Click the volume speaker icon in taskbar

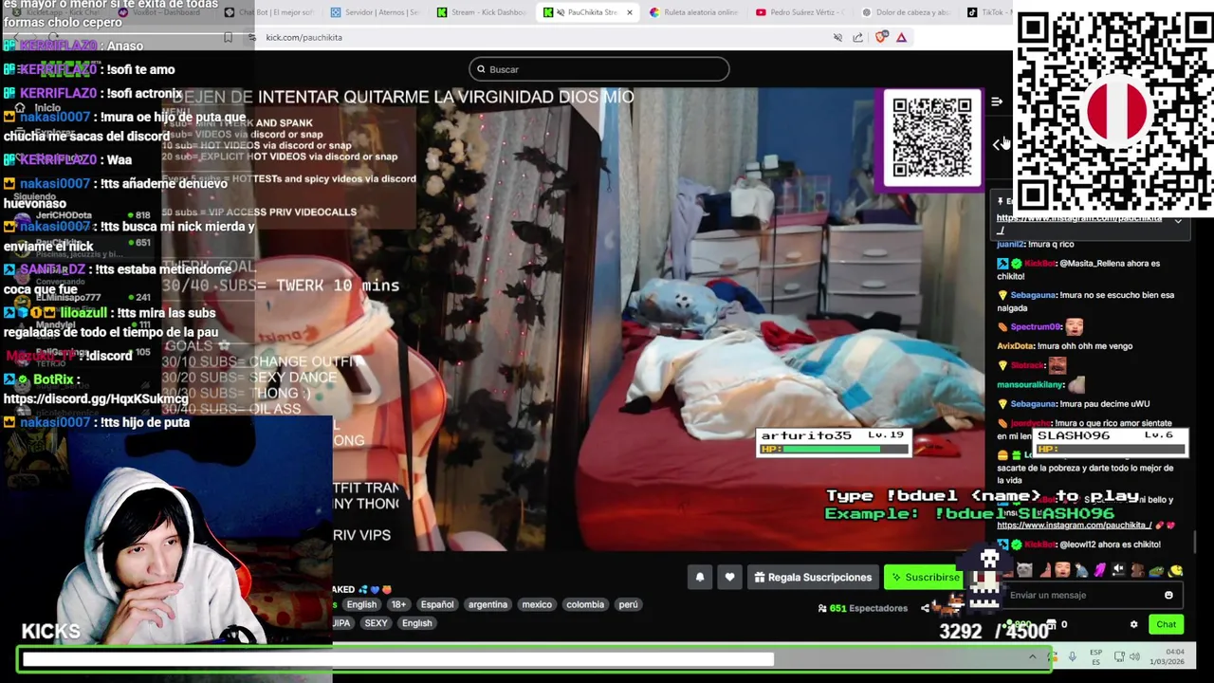1134,656
